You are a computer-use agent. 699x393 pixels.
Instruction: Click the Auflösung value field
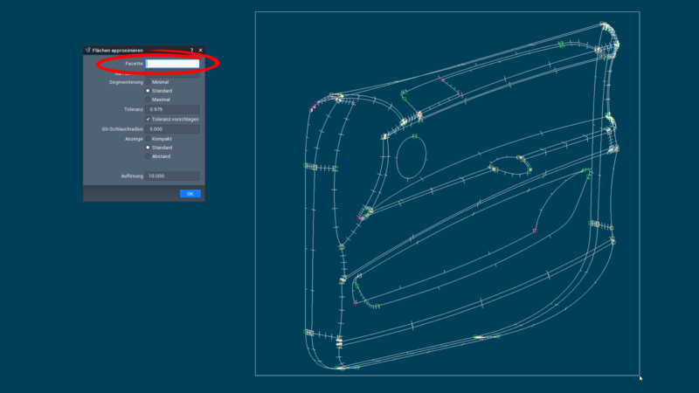click(172, 176)
